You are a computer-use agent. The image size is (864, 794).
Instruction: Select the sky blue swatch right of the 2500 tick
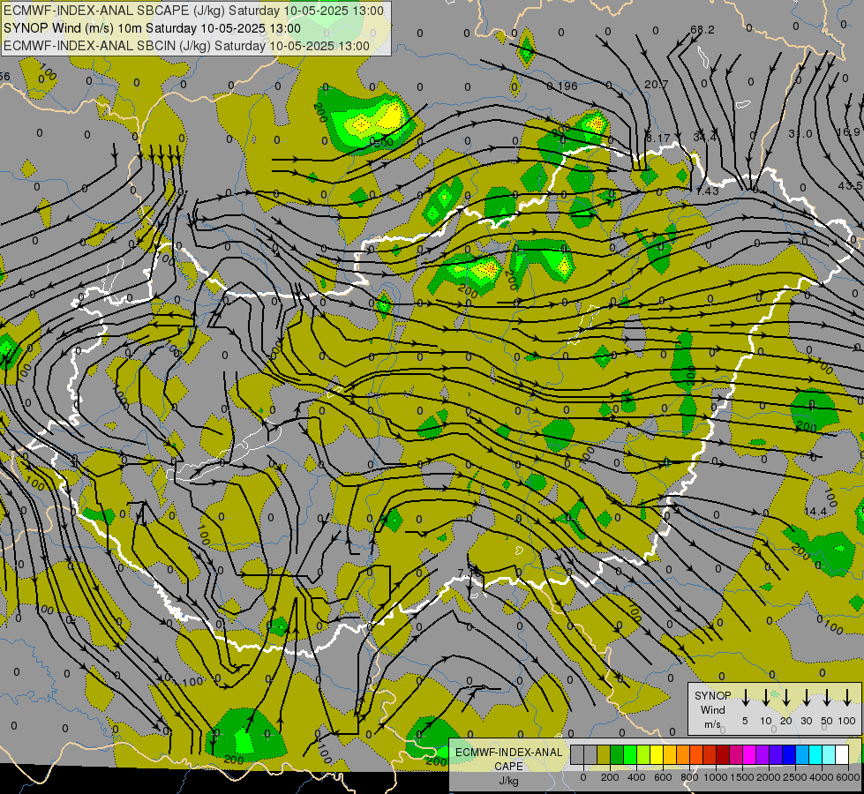click(803, 754)
